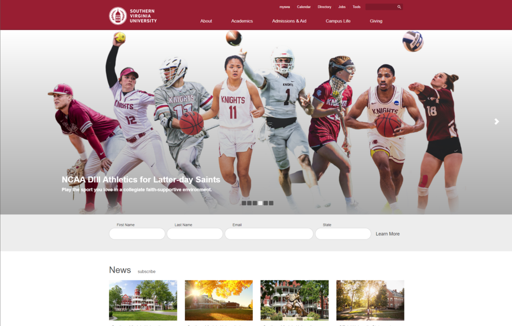Open the Campus Life menu

point(338,21)
